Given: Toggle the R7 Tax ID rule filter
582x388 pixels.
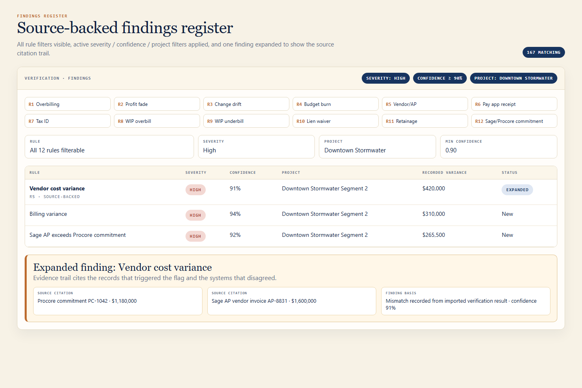Looking at the screenshot, I should point(67,121).
